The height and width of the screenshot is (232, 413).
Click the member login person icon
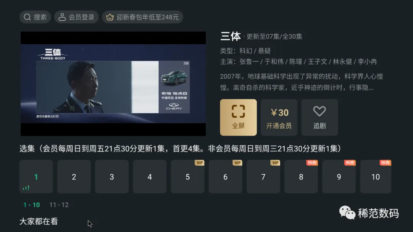click(x=62, y=17)
